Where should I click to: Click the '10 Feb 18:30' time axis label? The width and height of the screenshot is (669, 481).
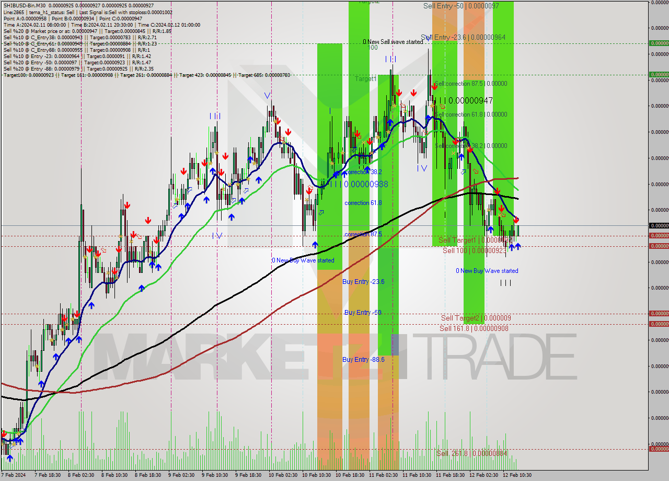[350, 475]
